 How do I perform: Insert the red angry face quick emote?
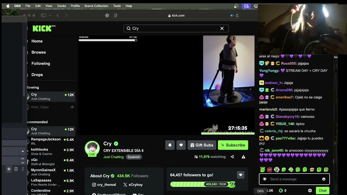pyautogui.click(x=270, y=170)
